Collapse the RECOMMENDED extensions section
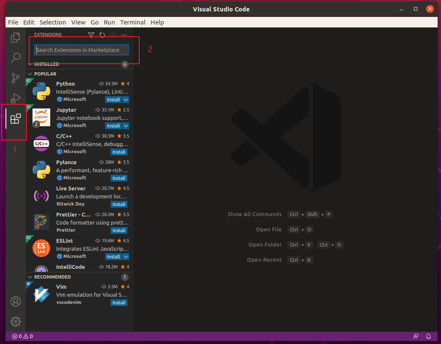The height and width of the screenshot is (344, 441). (30, 276)
